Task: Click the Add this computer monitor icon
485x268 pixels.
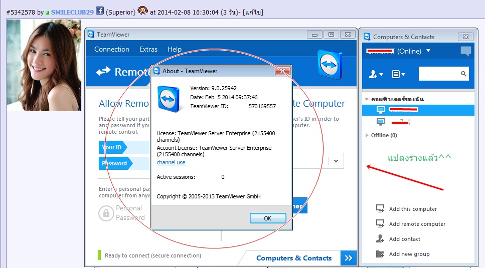Action: point(380,208)
